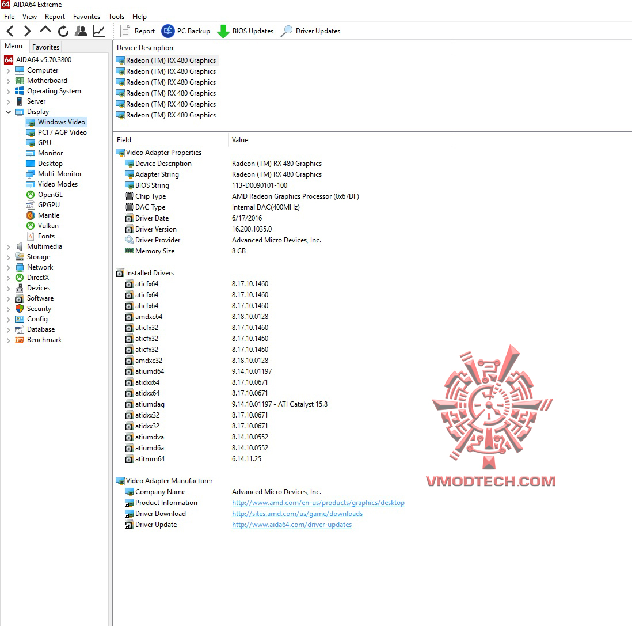Screen dimensions: 632x626
Task: Expand the Computer node
Action: pos(9,71)
